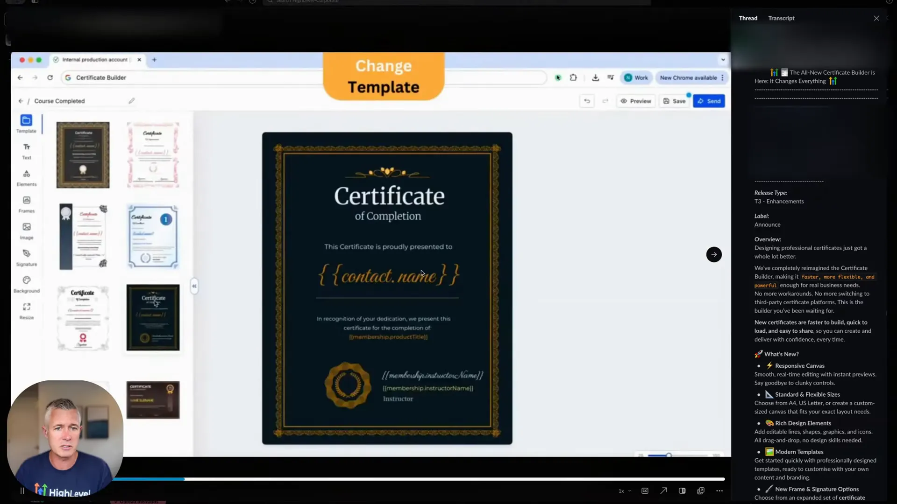The image size is (897, 504).
Task: Choose the blue badge certificate template
Action: (153, 237)
